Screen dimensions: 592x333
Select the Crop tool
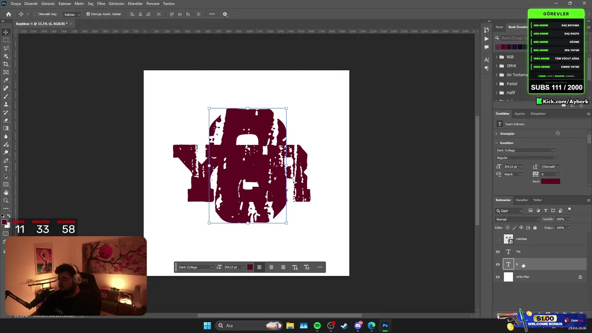[x=6, y=64]
